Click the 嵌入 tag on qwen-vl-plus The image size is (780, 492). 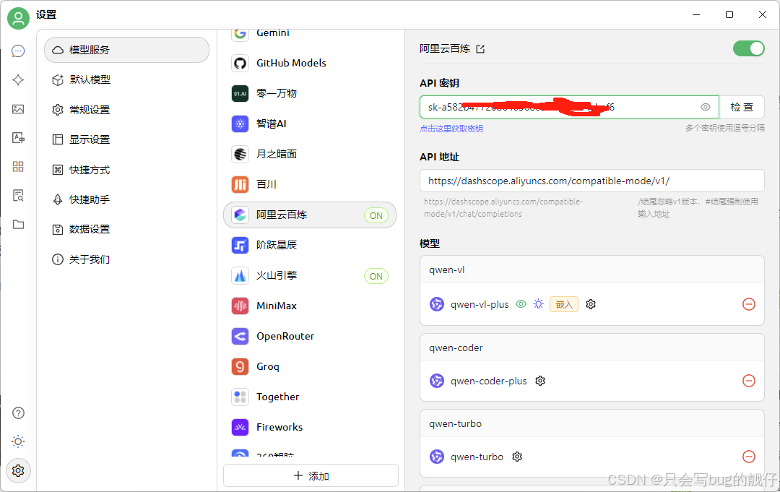[x=564, y=304]
